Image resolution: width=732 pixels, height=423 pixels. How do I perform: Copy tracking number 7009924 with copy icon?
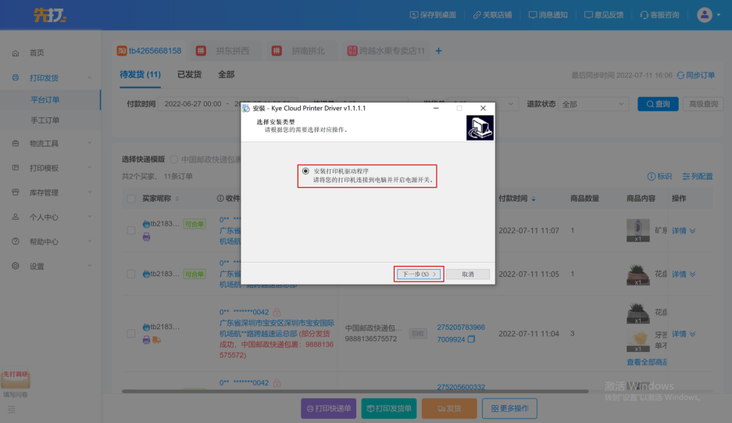pyautogui.click(x=471, y=339)
